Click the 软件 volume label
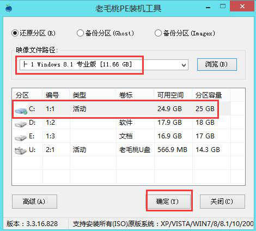Screen dimensions: 256x231 click(126, 123)
